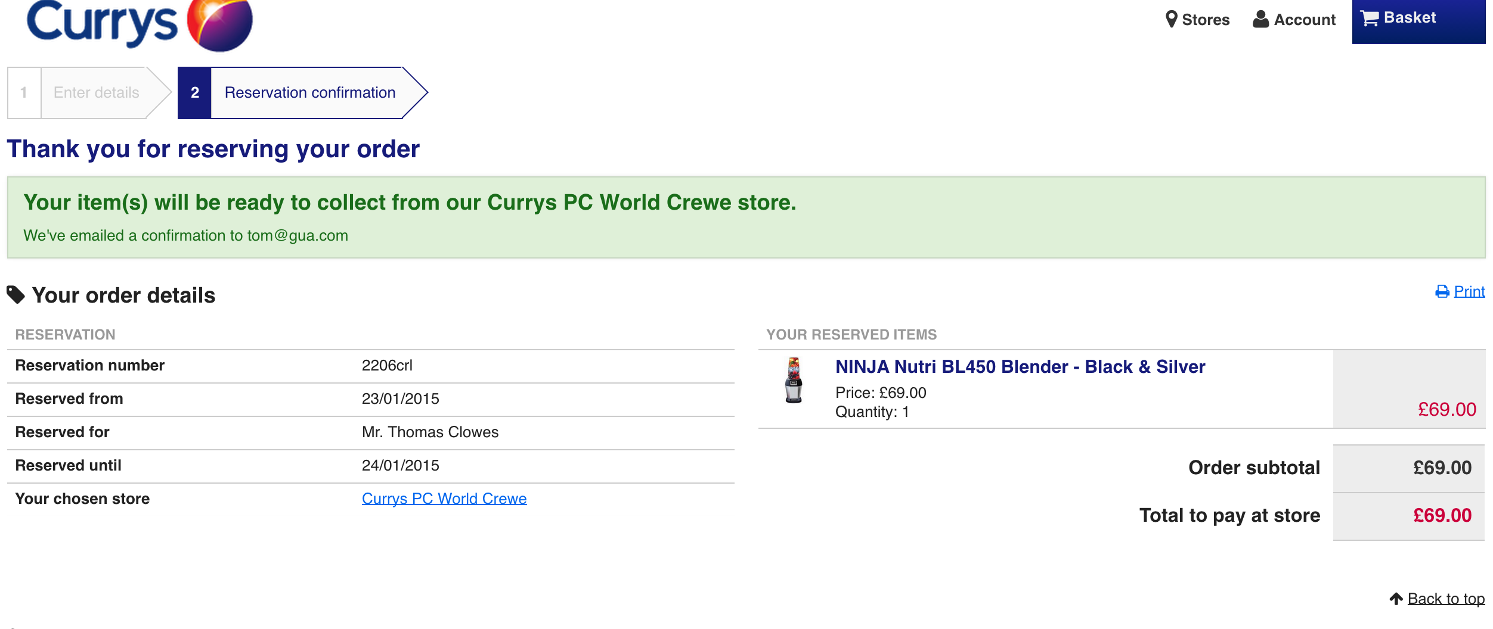Click the Order subtotal £69.00 value
This screenshot has height=629, width=1493.
(x=1442, y=468)
